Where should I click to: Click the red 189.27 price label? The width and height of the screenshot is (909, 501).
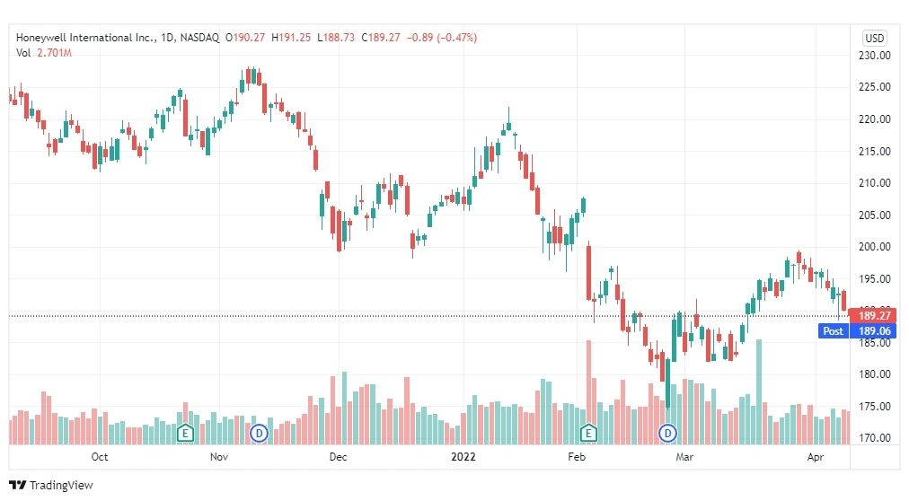(872, 316)
